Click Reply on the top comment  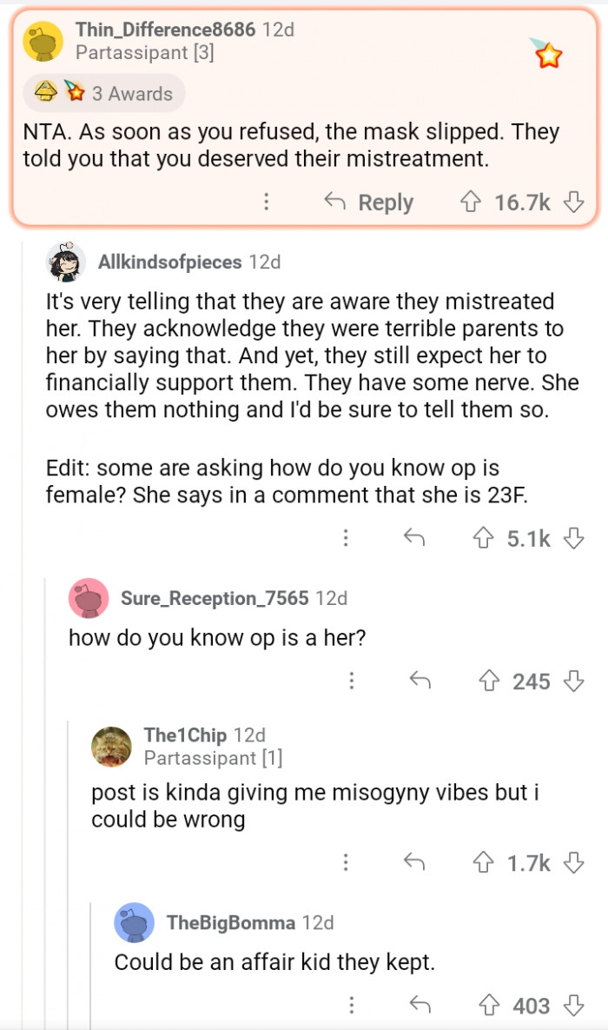(x=369, y=203)
